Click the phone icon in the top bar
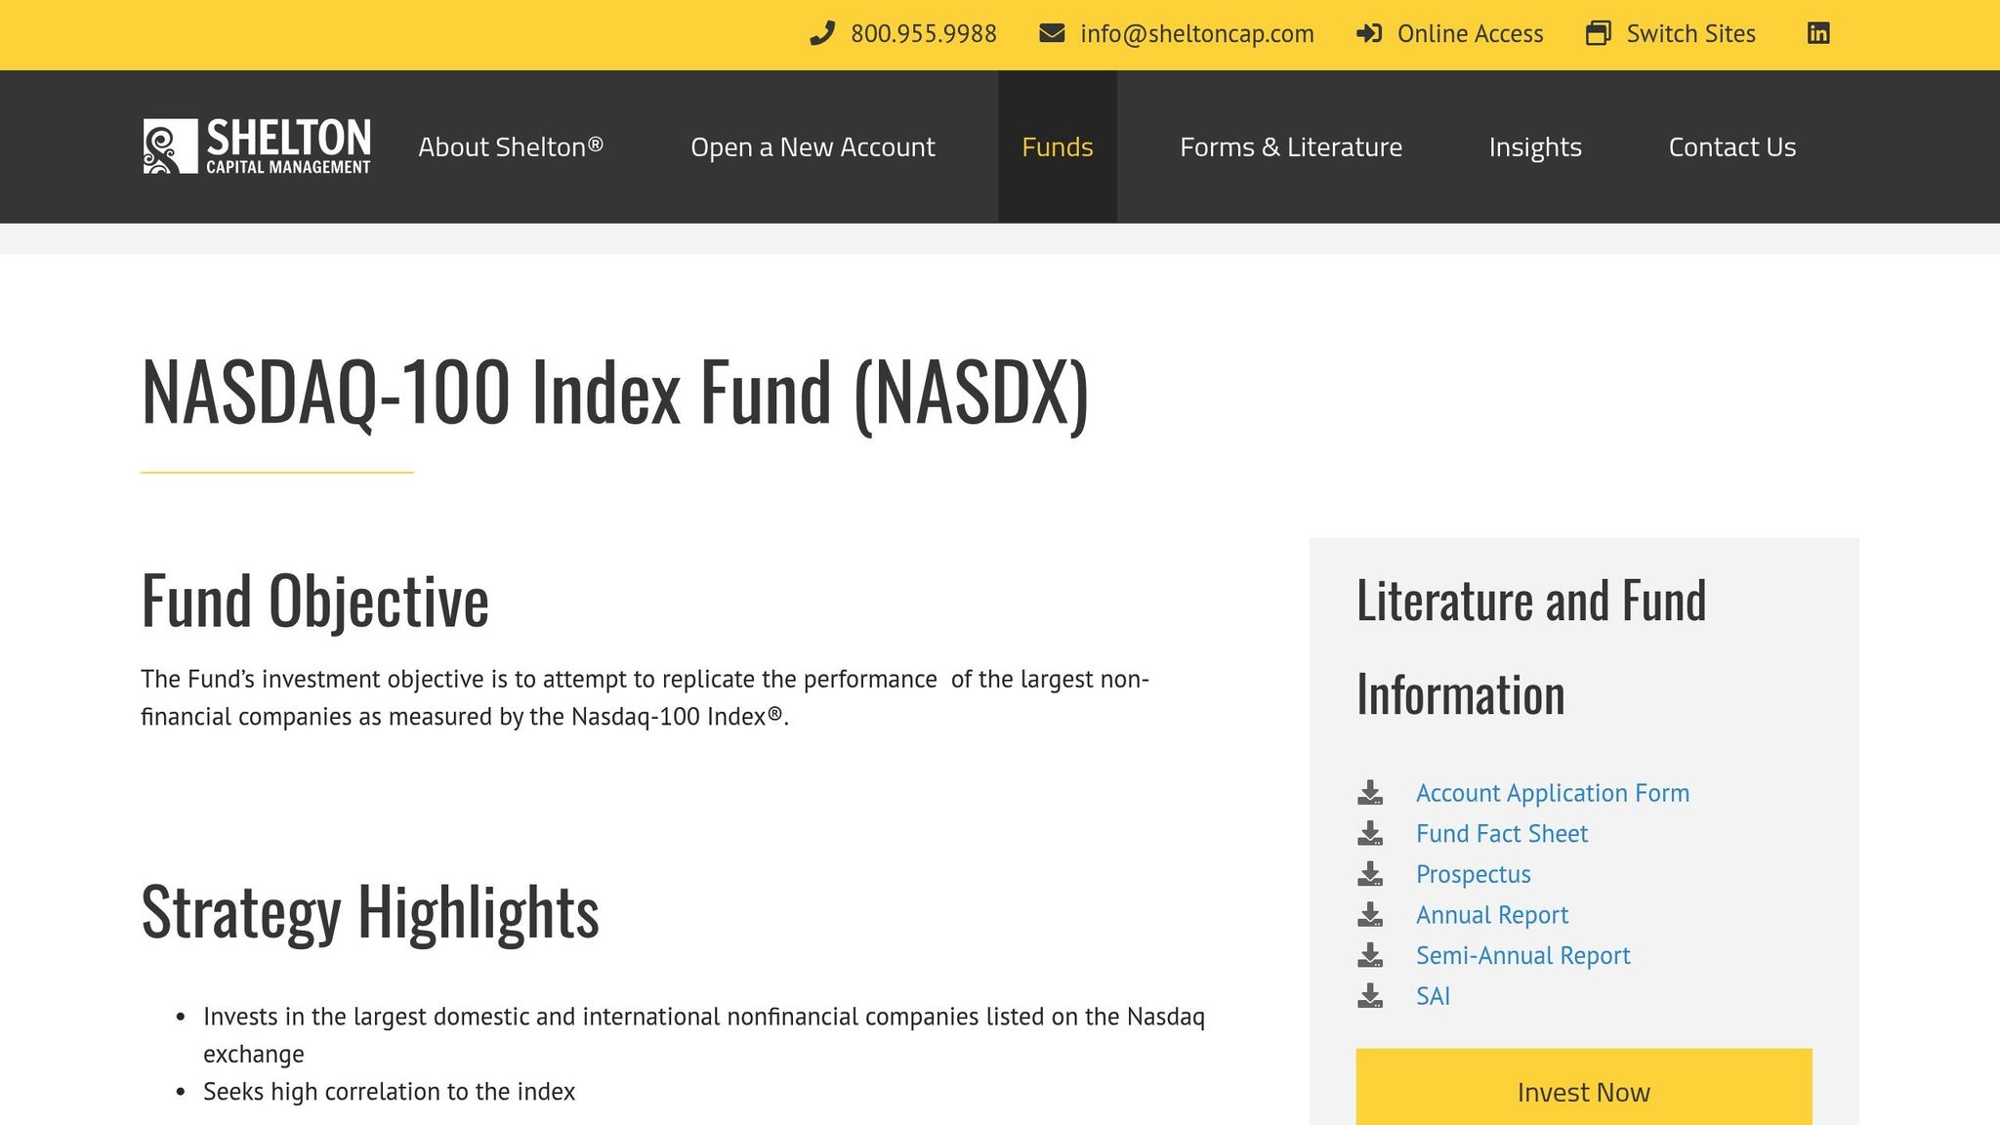The image size is (2000, 1125). [821, 33]
